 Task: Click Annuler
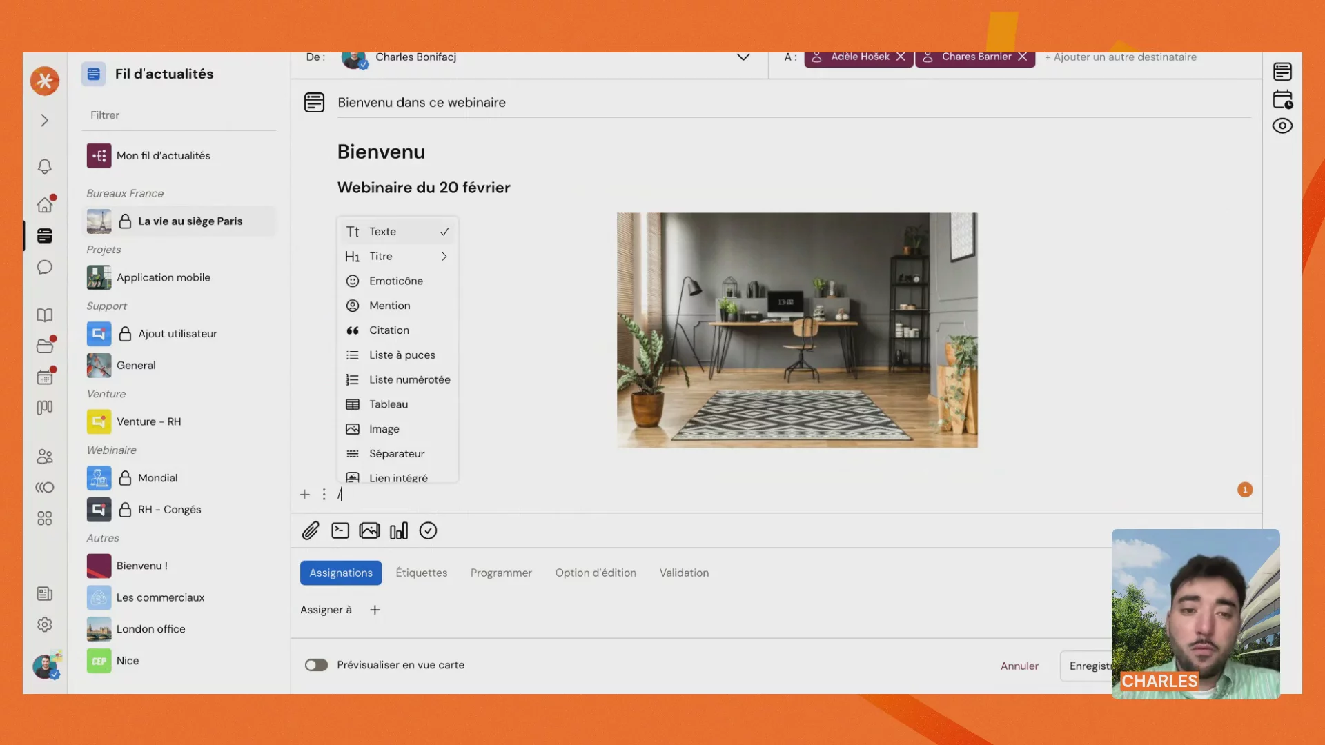pos(1019,666)
